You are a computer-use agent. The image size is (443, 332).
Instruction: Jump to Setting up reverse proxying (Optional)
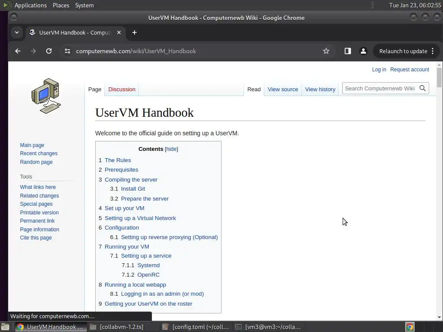(x=170, y=237)
